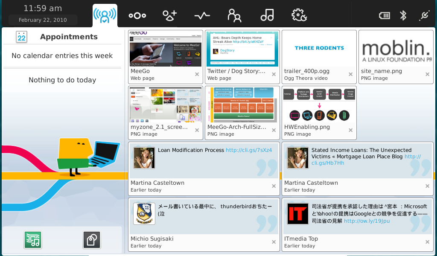Click the Loan Modification Process text

point(191,150)
